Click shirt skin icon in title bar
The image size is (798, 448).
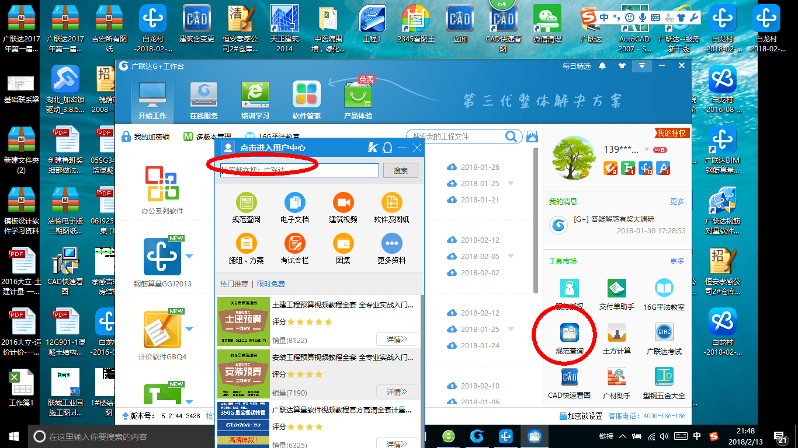coord(622,66)
